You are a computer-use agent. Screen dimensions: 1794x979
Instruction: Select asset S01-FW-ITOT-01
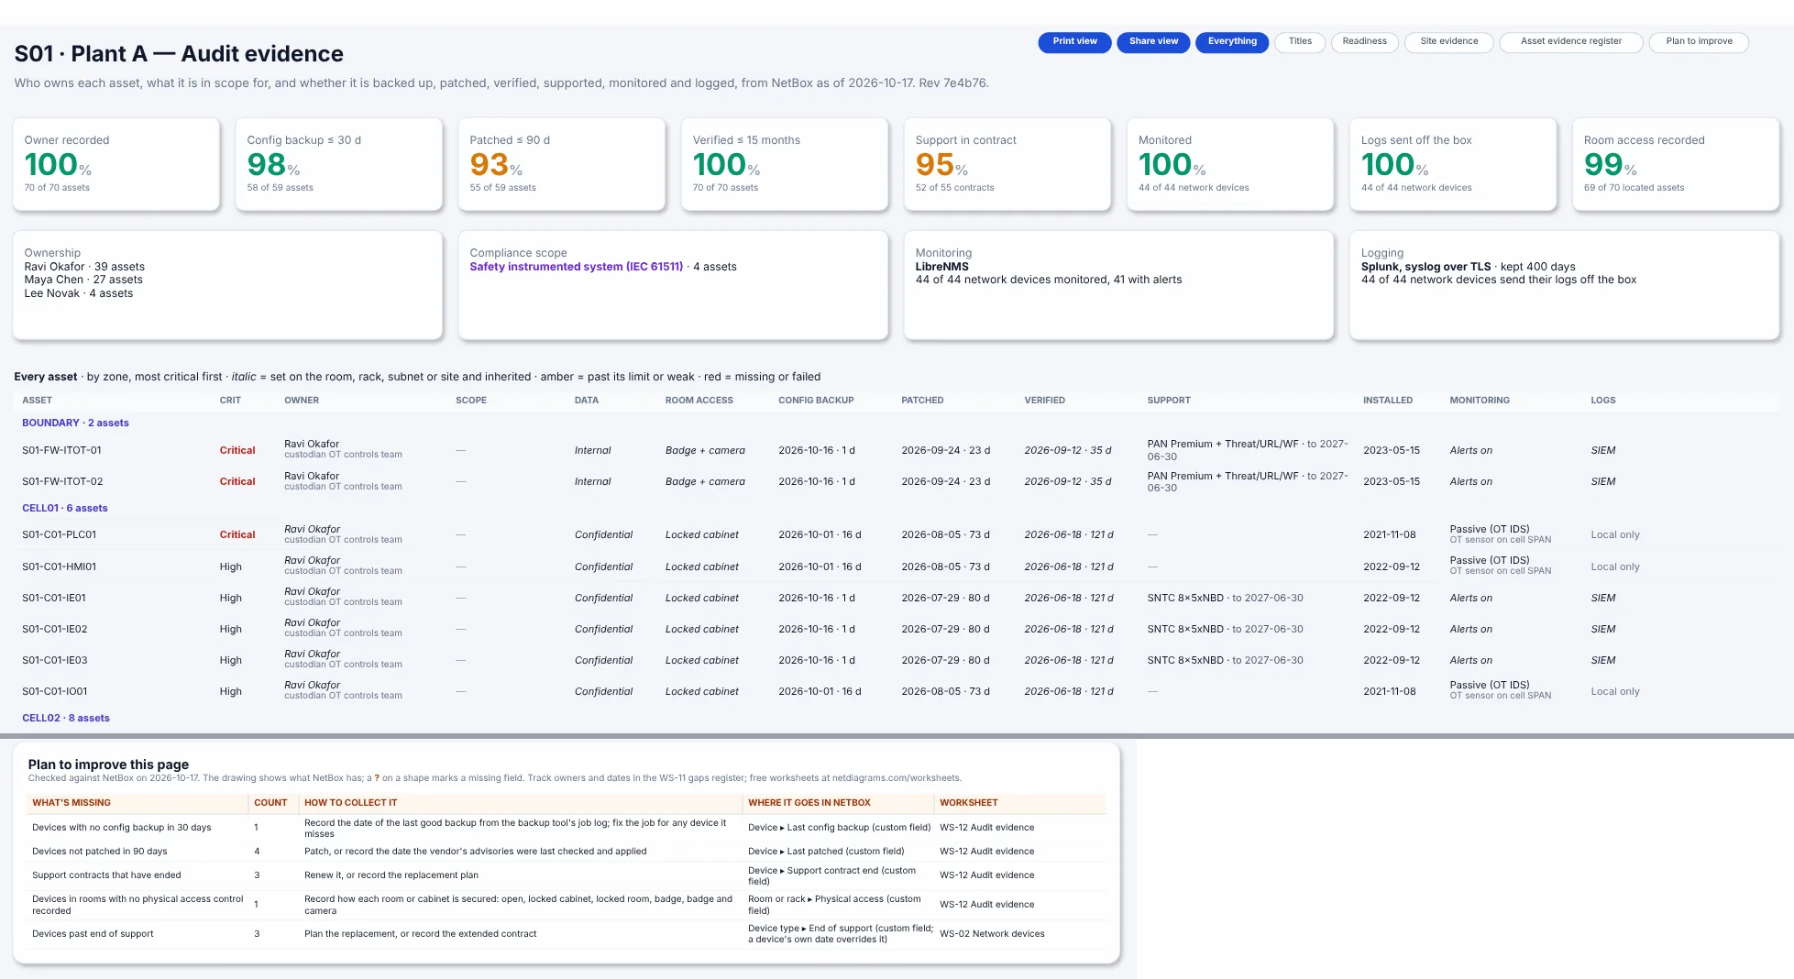tap(61, 451)
